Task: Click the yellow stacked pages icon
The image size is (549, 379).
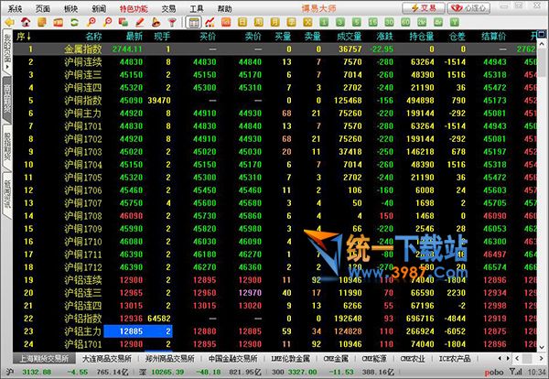Action: [42, 22]
